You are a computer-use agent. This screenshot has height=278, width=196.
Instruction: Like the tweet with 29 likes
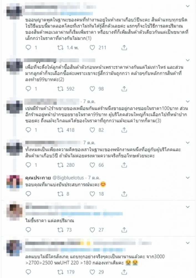[92, 272]
